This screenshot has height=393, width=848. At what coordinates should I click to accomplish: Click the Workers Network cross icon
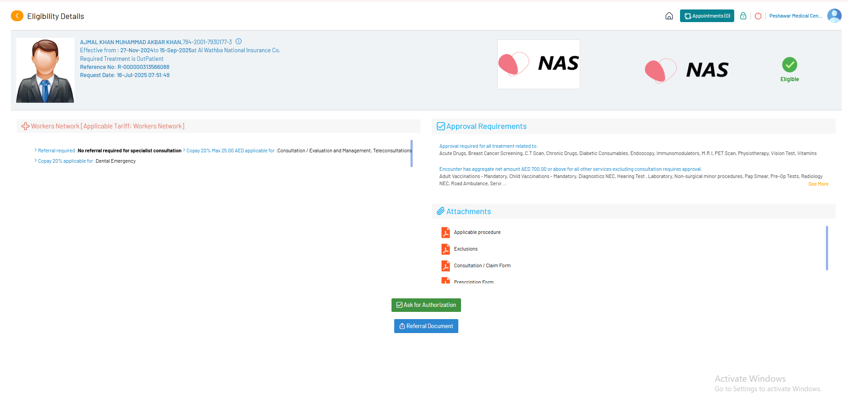tap(25, 126)
